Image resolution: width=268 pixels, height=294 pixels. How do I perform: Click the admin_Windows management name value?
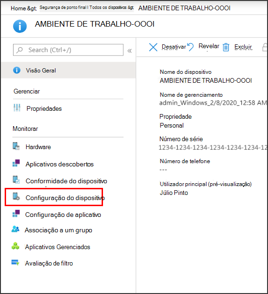point(213,103)
